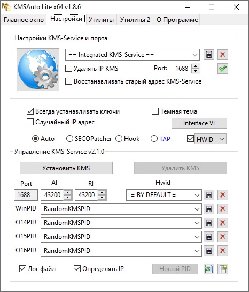Viewport: 249px width, 292px height.
Task: Save the O16PID value with floppy icon
Action: click(x=209, y=251)
